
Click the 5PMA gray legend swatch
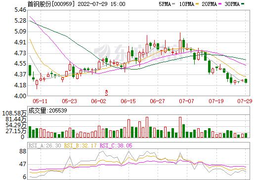click(x=173, y=4)
